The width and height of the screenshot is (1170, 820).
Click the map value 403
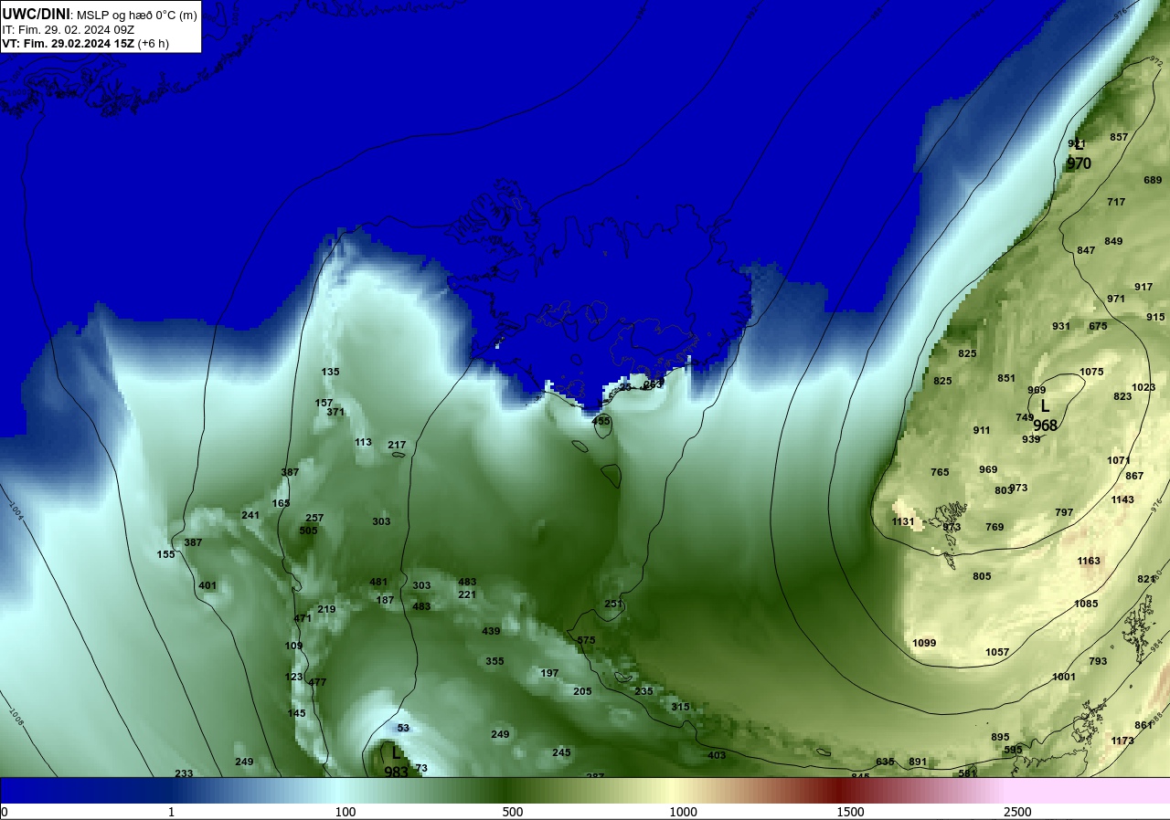click(x=717, y=755)
